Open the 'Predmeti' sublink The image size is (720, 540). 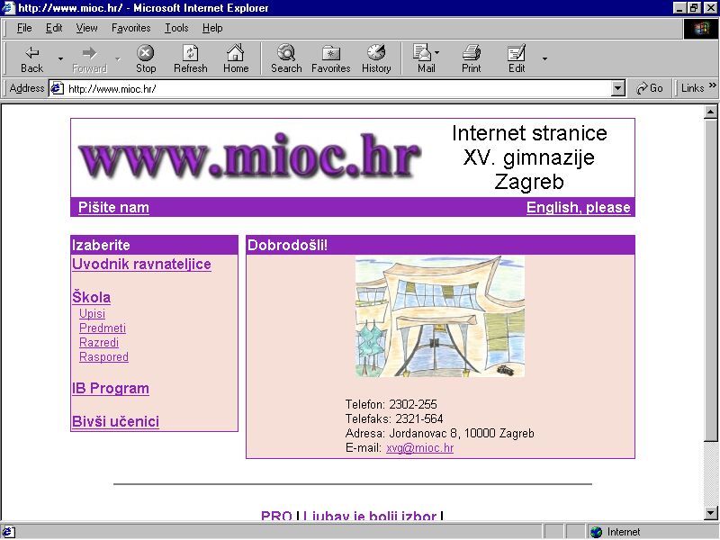click(103, 328)
